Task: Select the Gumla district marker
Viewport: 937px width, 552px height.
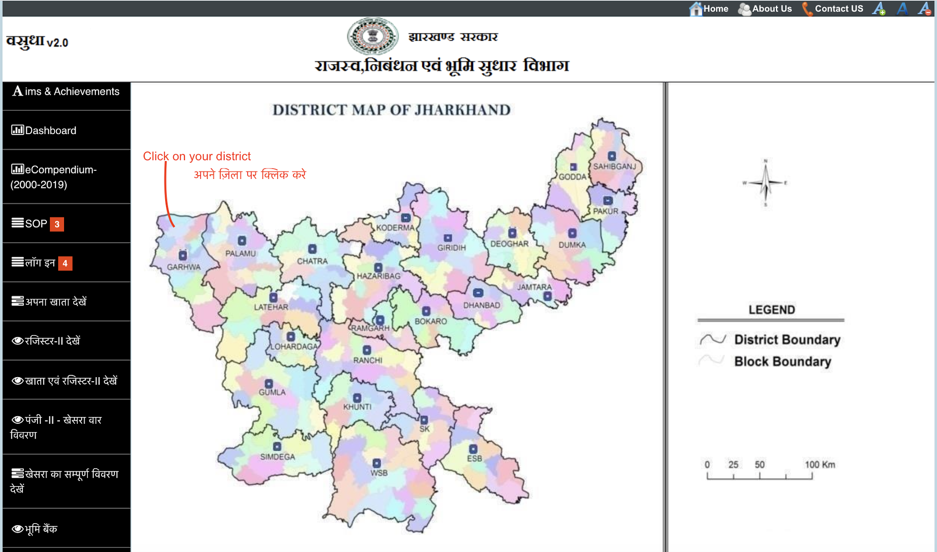Action: 269,384
